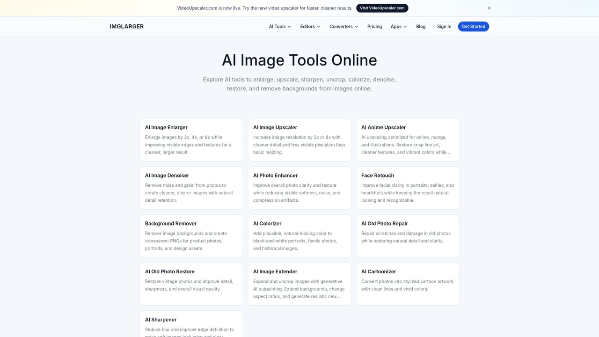
Task: Select the AI Sharpener tool card
Action: (191, 324)
